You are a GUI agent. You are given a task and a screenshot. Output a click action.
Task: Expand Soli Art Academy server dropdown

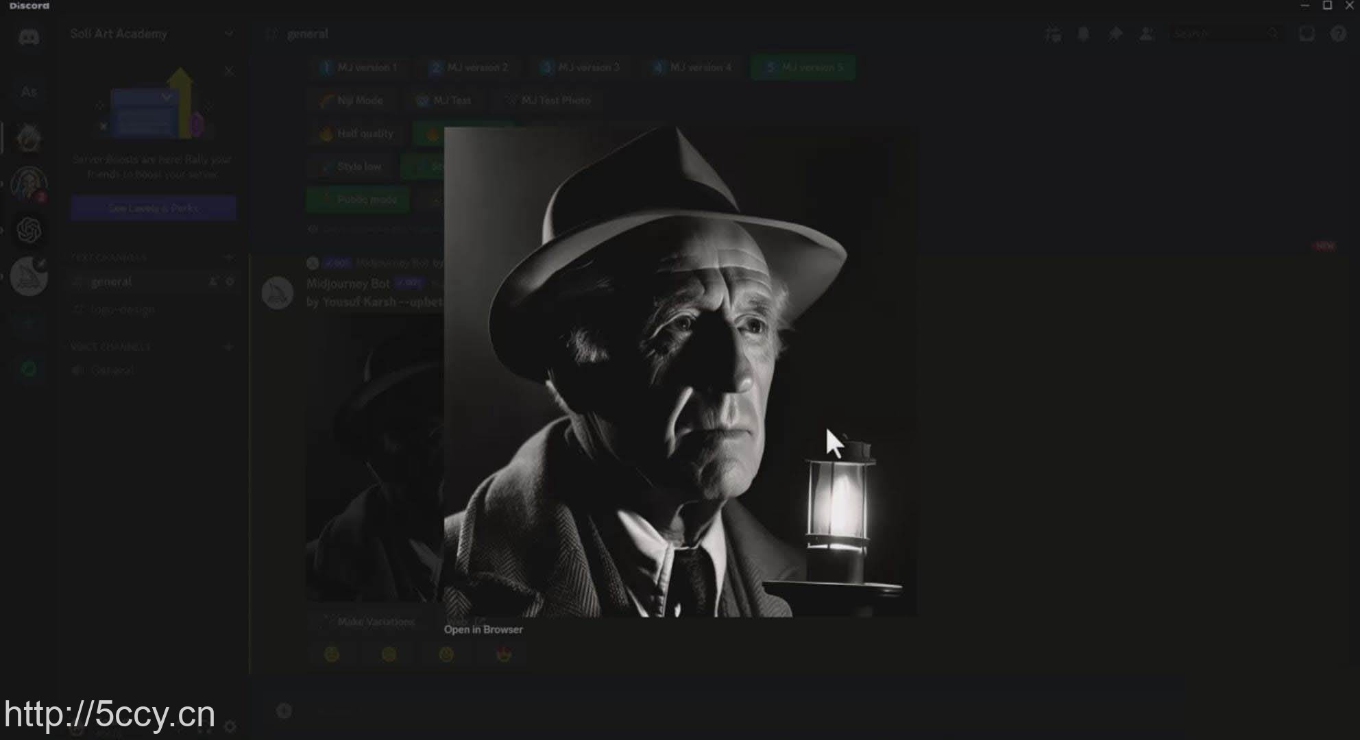point(229,34)
